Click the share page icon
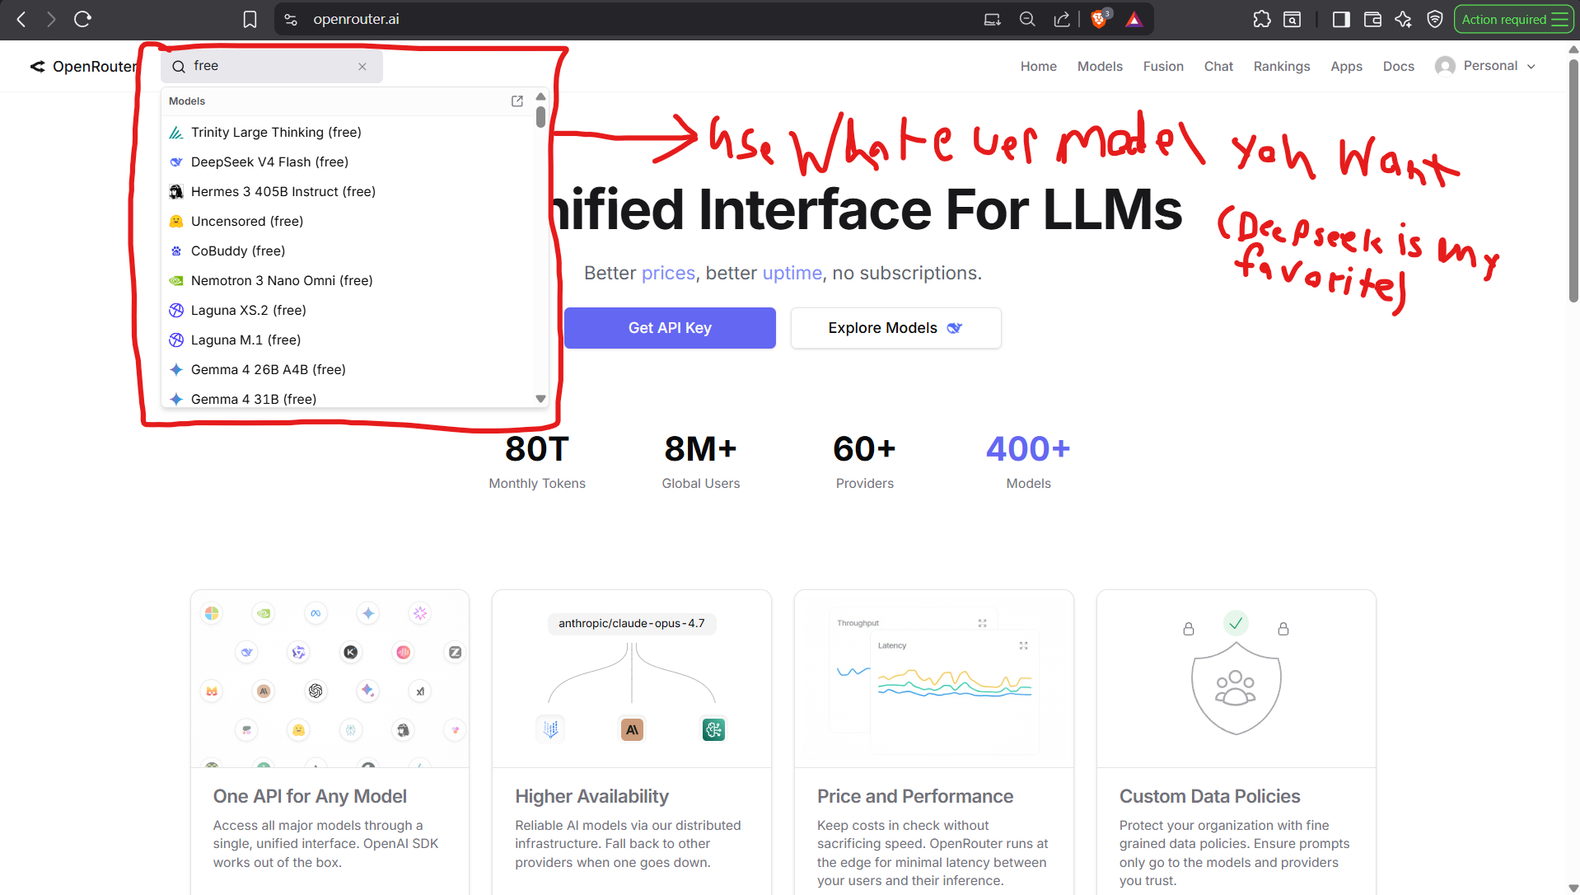Screen dimensions: 1580x895 point(1062,19)
